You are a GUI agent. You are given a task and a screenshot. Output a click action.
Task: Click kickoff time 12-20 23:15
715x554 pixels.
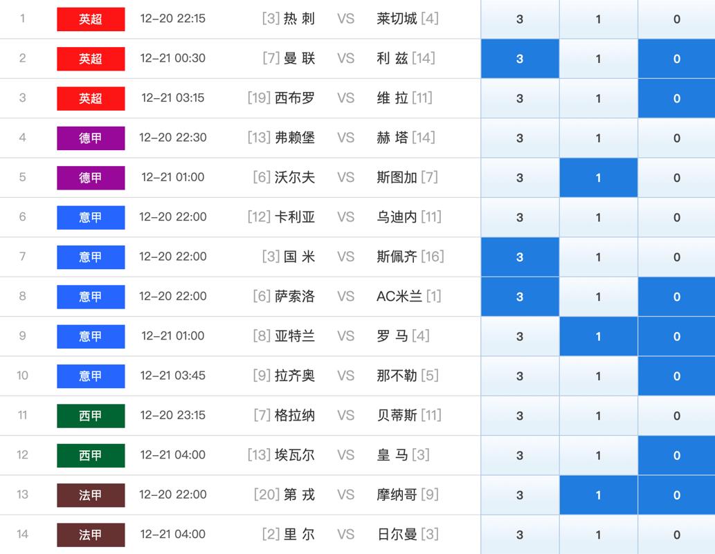pyautogui.click(x=173, y=415)
